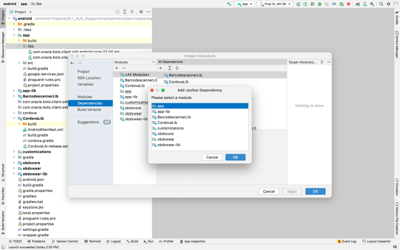Expand the .gradle folder in tree

[14, 24]
